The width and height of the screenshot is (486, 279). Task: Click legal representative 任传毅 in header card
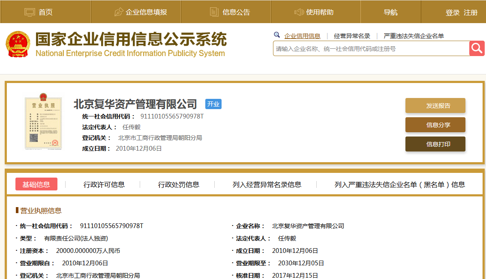coord(132,127)
